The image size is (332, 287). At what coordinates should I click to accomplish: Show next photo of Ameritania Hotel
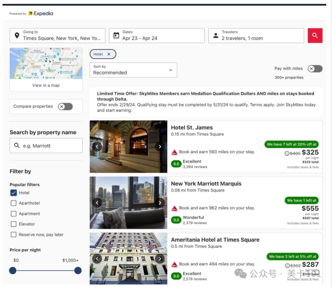tap(160, 259)
